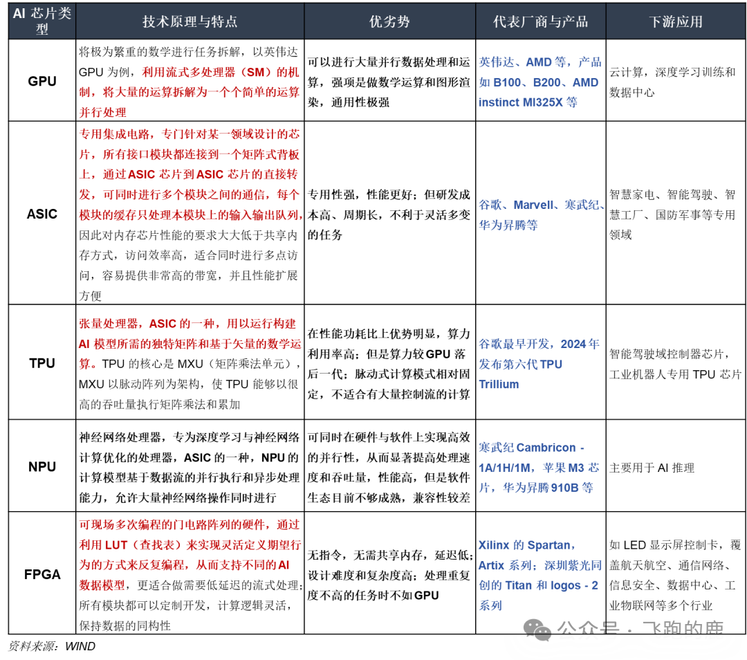Click the '下游应用' column header

click(676, 21)
